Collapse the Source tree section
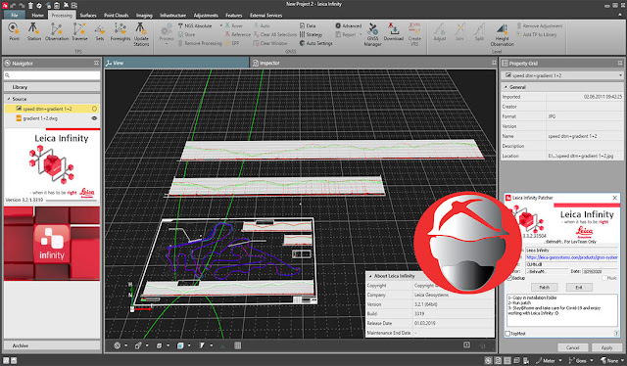The width and height of the screenshot is (627, 366). pyautogui.click(x=9, y=99)
